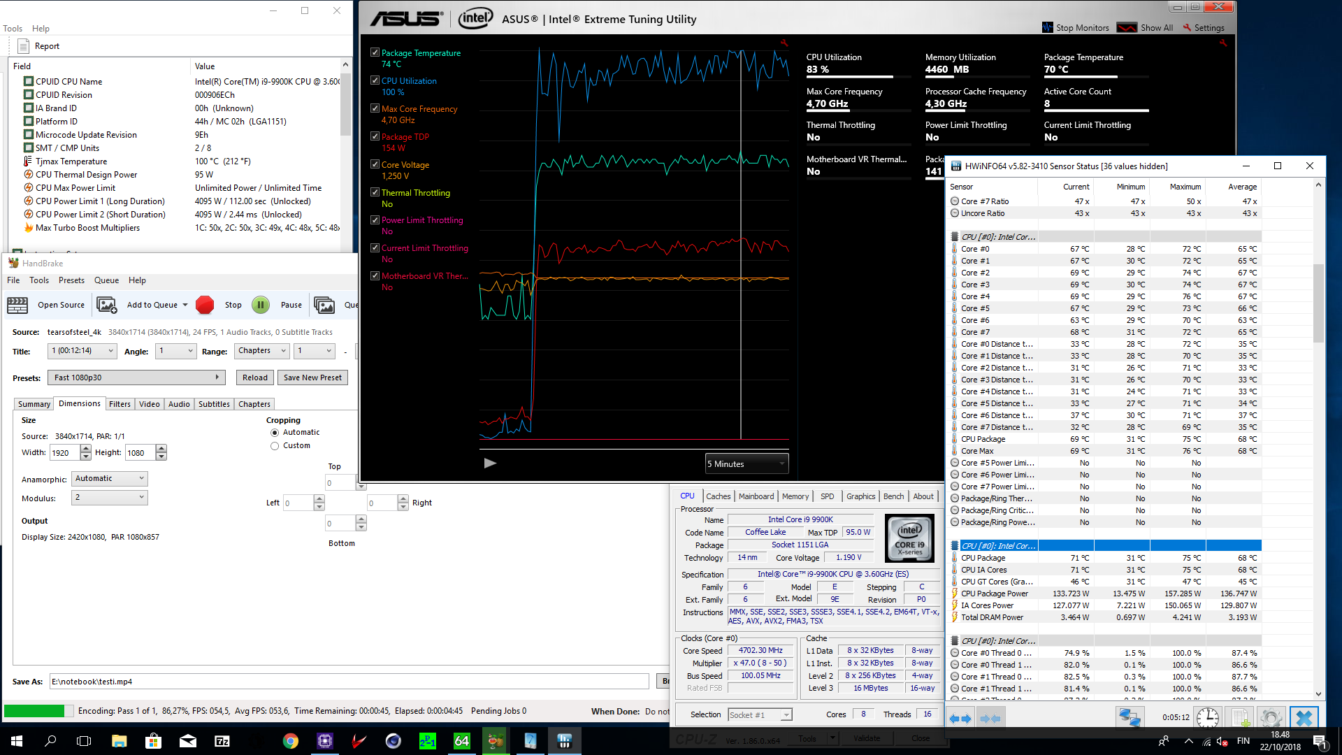Uncheck CPU Utilization monitor checkbox
The width and height of the screenshot is (1342, 755).
(x=375, y=80)
